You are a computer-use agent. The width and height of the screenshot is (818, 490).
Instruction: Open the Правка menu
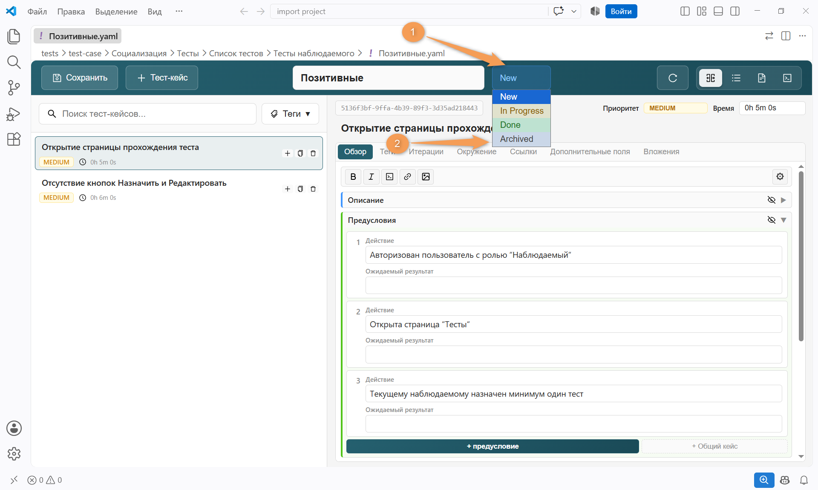[x=71, y=12]
